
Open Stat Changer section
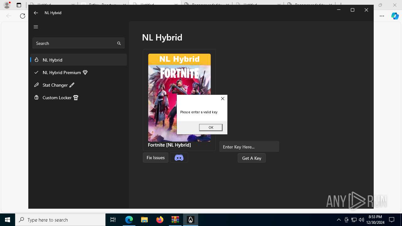(x=79, y=85)
